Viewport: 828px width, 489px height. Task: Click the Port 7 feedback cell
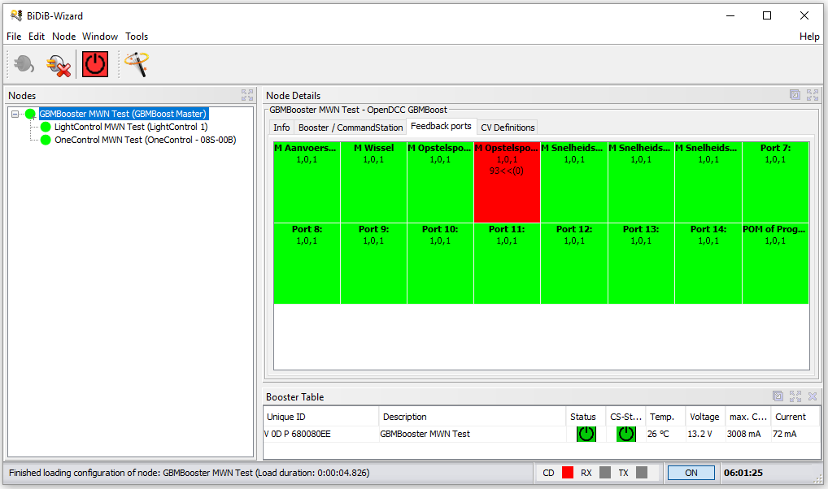pos(776,182)
